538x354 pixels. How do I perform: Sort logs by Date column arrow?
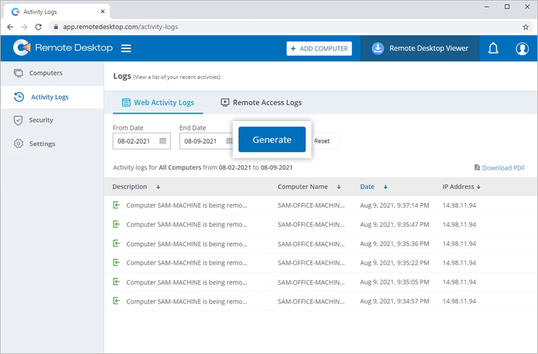pyautogui.click(x=385, y=187)
